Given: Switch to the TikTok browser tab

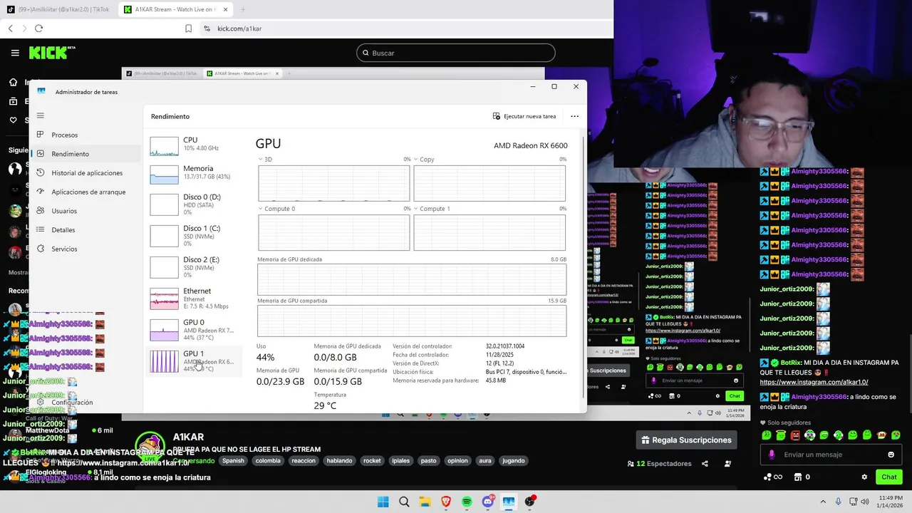Looking at the screenshot, I should [58, 9].
